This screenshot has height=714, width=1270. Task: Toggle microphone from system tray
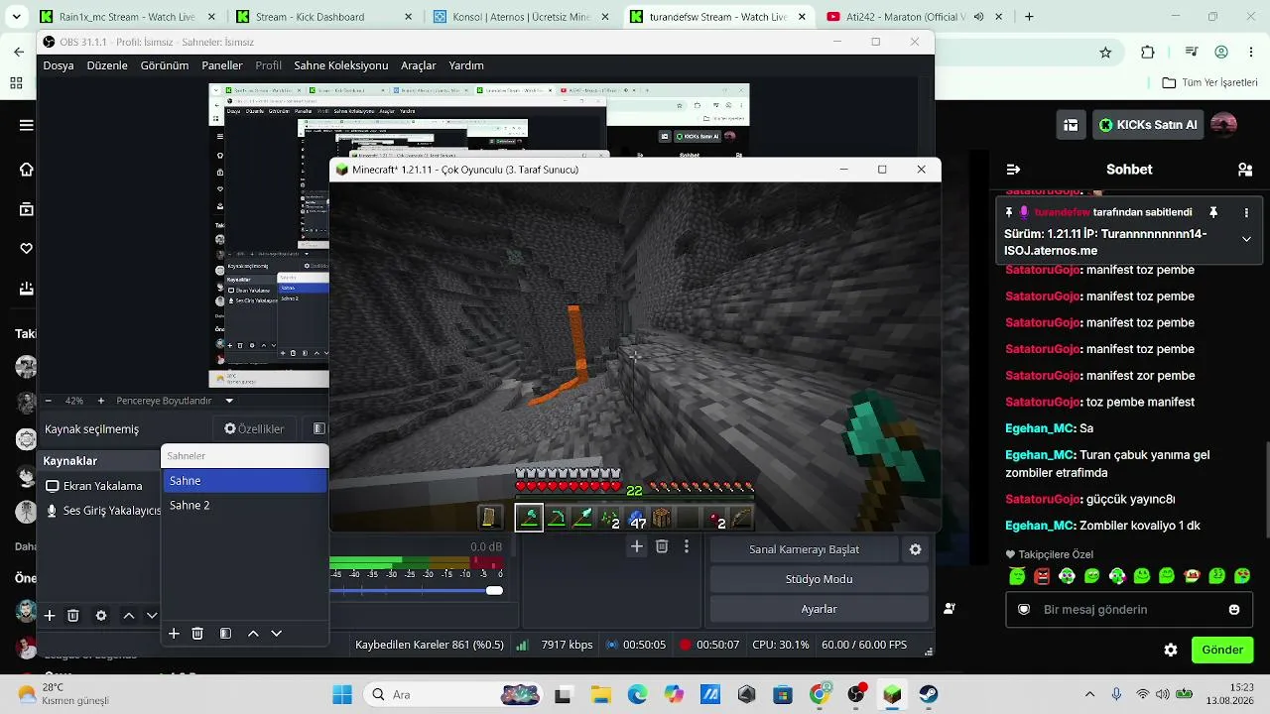(1116, 694)
